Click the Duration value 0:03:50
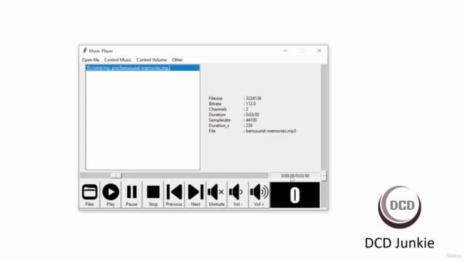465x261 pixels. [252, 115]
